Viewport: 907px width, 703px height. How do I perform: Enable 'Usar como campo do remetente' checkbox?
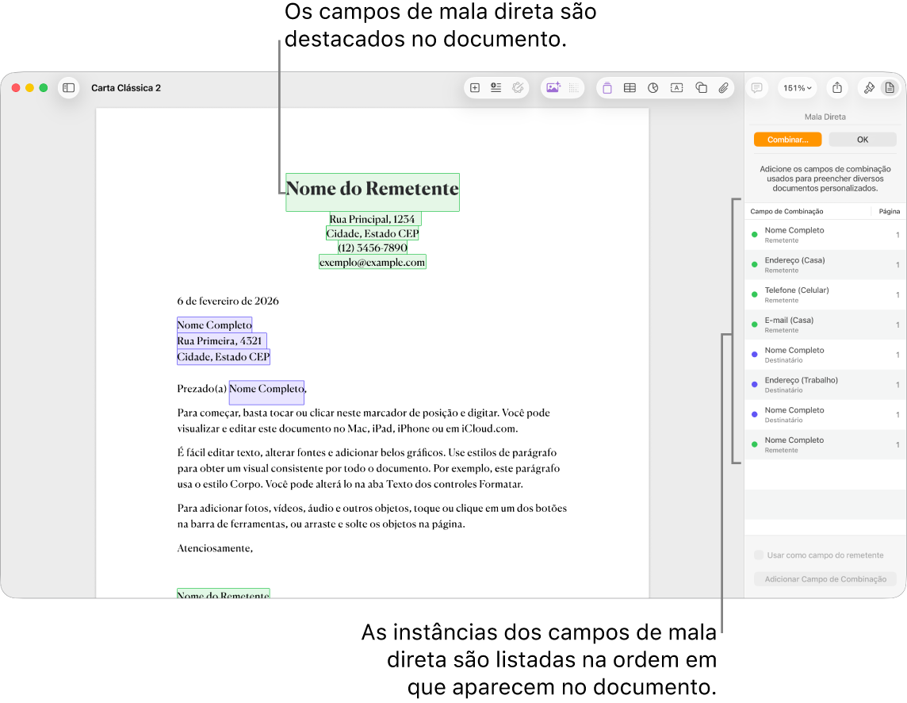[759, 555]
